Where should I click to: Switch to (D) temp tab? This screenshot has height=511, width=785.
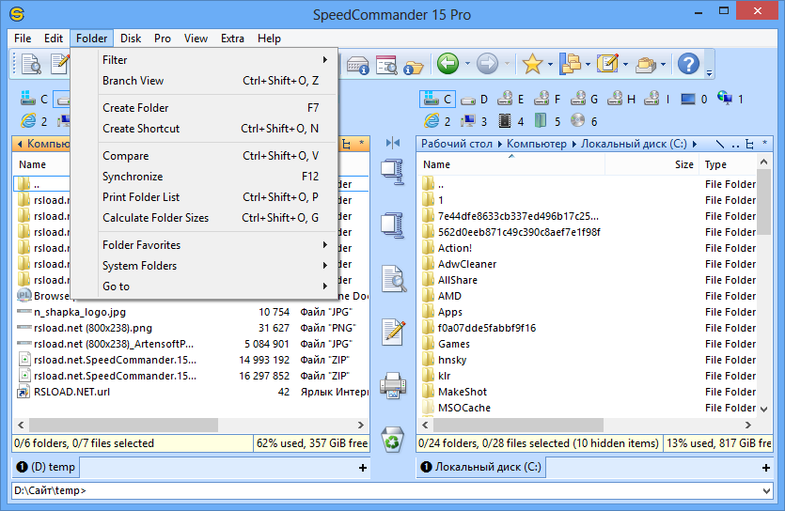coord(45,467)
